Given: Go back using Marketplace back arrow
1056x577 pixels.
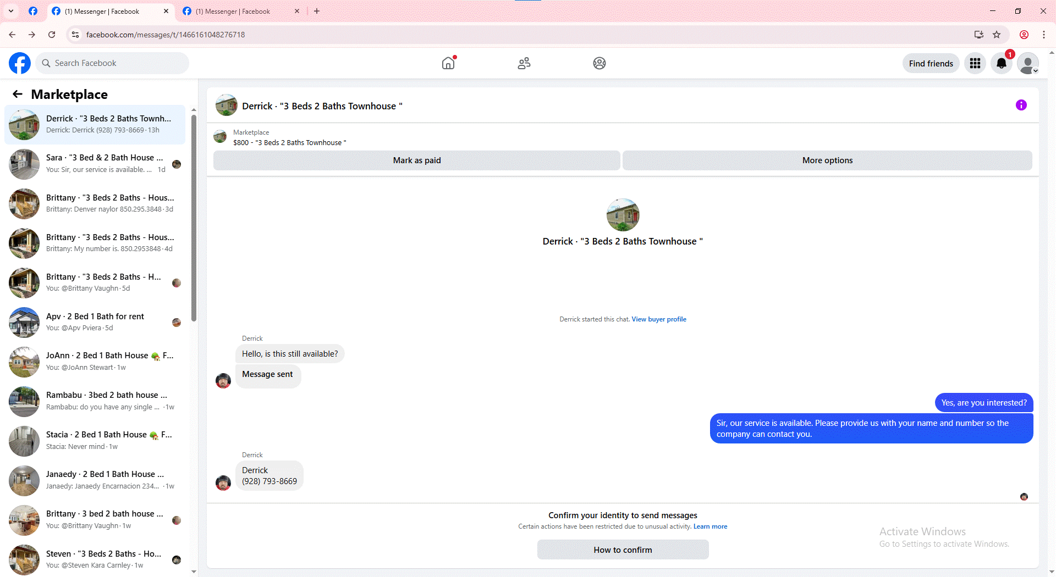Looking at the screenshot, I should [x=18, y=94].
